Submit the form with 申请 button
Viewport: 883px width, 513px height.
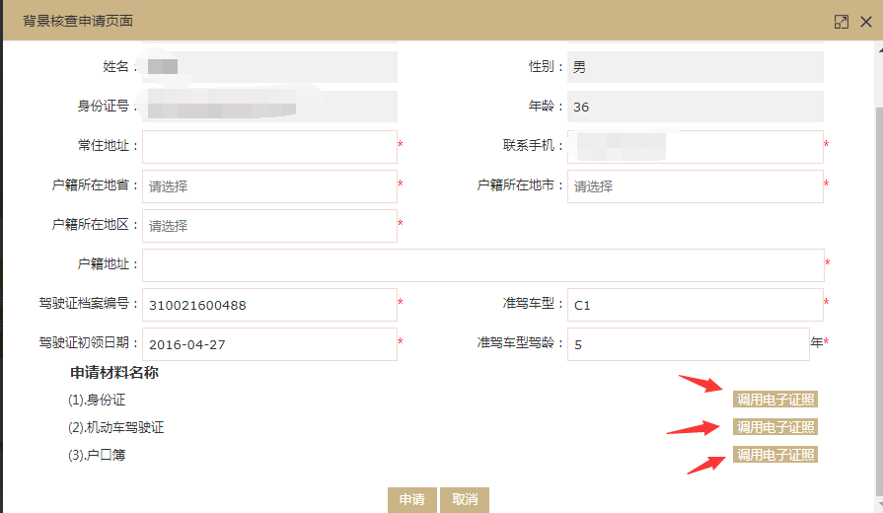click(x=412, y=499)
